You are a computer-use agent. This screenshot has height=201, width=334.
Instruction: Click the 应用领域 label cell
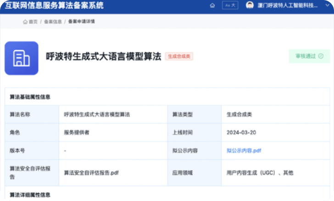(x=195, y=173)
